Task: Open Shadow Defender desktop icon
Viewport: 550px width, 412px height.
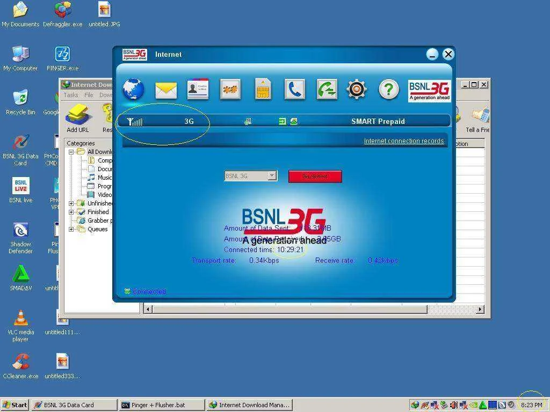Action: click(x=21, y=238)
